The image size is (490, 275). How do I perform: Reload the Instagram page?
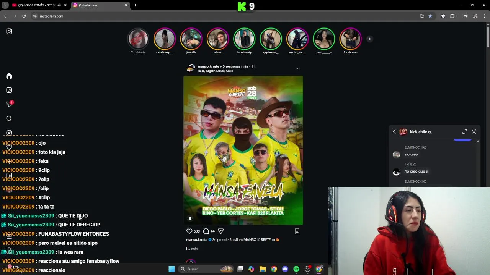coord(24,16)
